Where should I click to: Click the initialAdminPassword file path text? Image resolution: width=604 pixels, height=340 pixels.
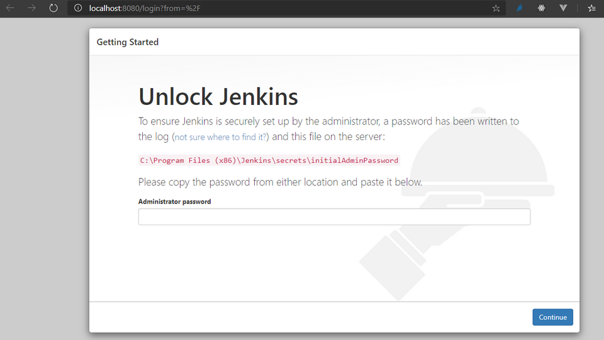(x=269, y=160)
